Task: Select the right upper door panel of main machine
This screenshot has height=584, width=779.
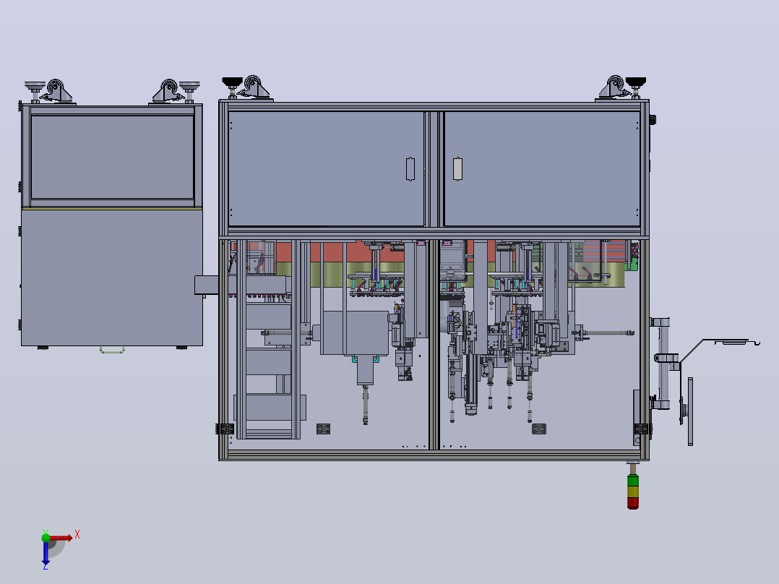Action: point(542,168)
